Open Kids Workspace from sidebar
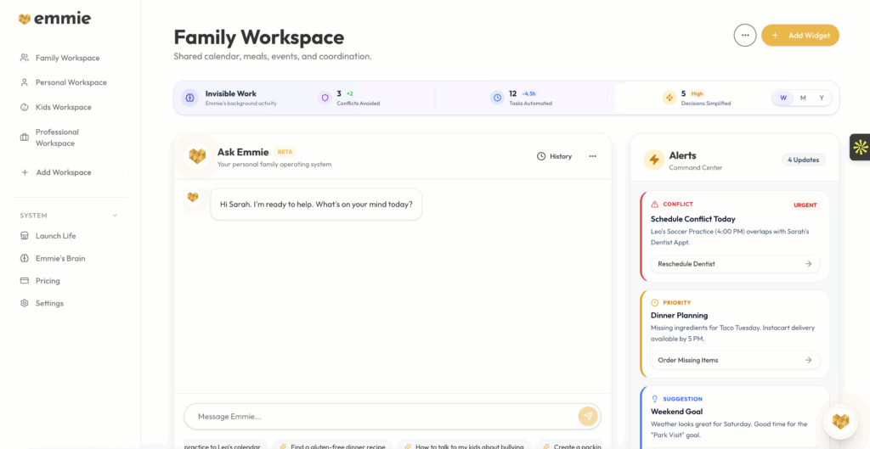Image resolution: width=870 pixels, height=449 pixels. 63,107
